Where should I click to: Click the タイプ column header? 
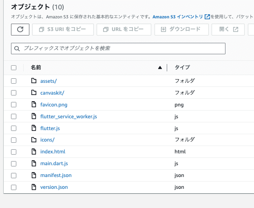tap(182, 68)
